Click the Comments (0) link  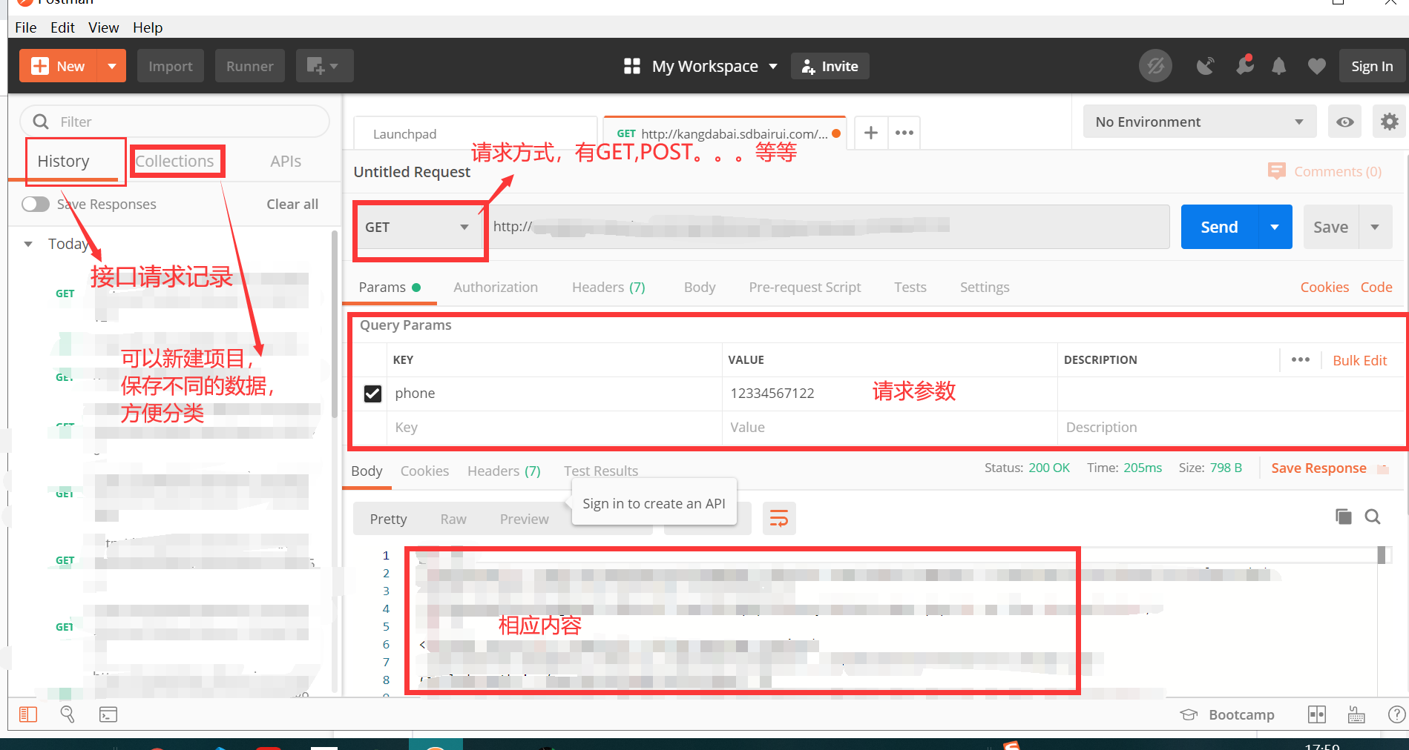[x=1326, y=171]
